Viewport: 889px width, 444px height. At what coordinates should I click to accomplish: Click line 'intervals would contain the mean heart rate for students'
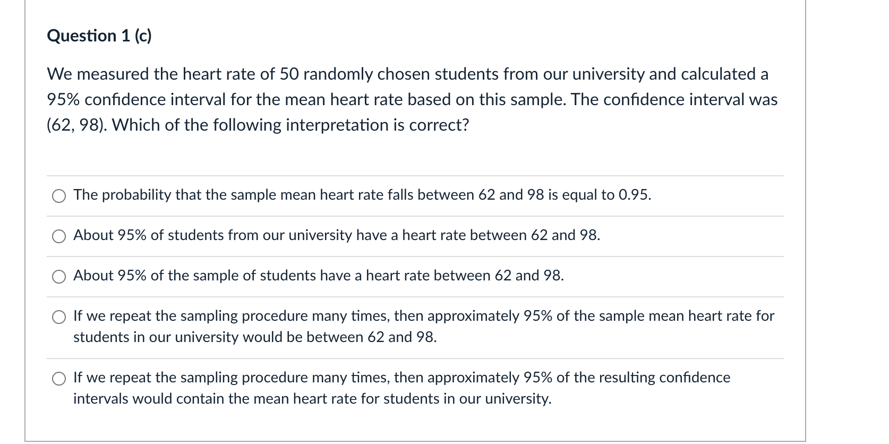pyautogui.click(x=312, y=399)
